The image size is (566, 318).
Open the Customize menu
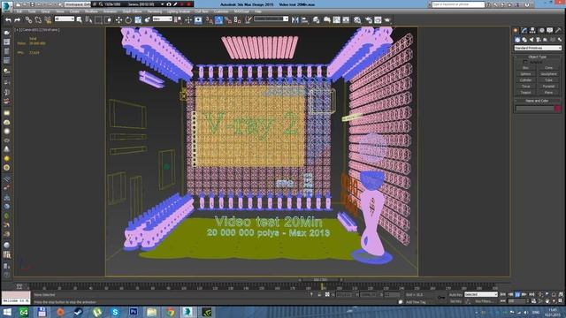point(221,11)
